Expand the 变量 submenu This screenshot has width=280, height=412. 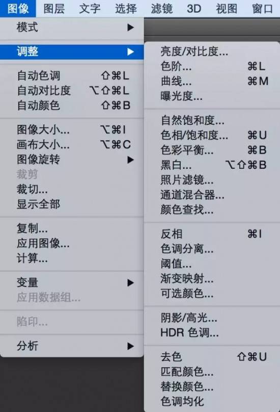click(x=72, y=282)
